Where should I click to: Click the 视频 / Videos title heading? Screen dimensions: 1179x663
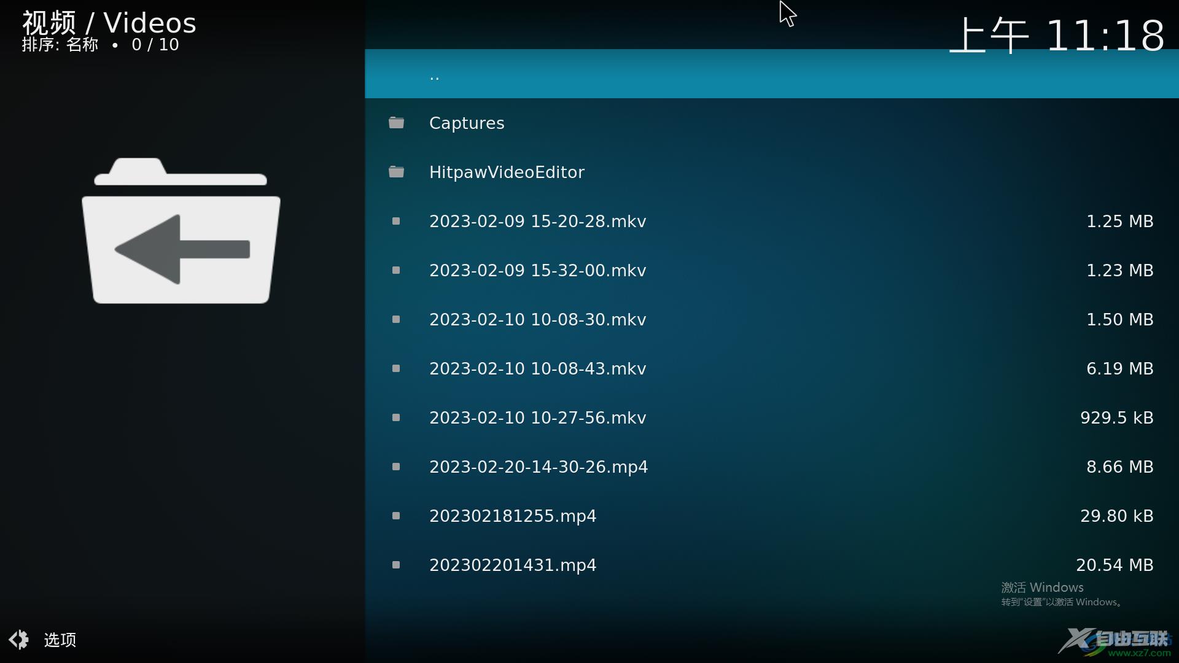tap(109, 23)
